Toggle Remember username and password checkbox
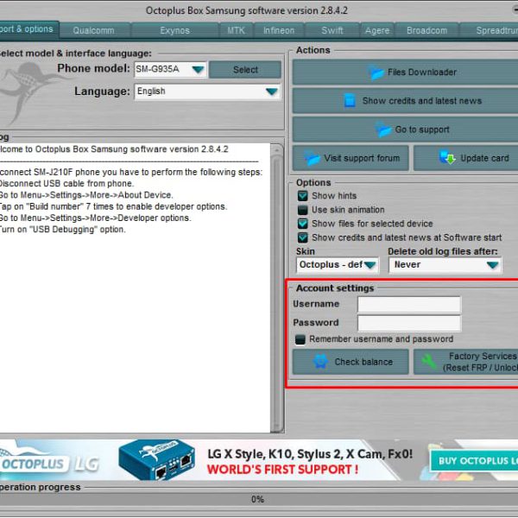The image size is (518, 518). click(x=300, y=339)
